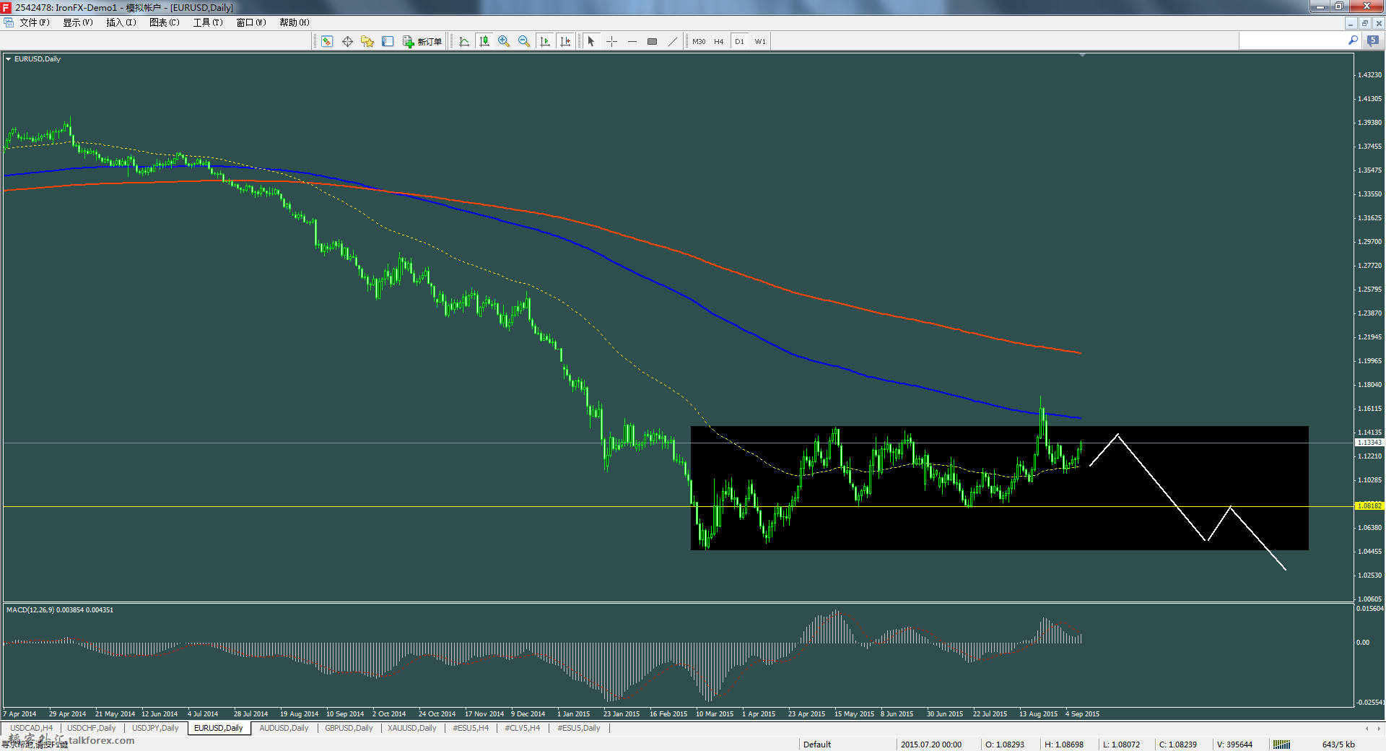Open the 图表(C) menu
This screenshot has width=1386, height=751.
tap(165, 22)
